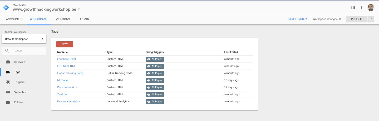Open the Hotjar Tracking Code tag link
The width and height of the screenshot is (379, 121).
[x=70, y=73]
